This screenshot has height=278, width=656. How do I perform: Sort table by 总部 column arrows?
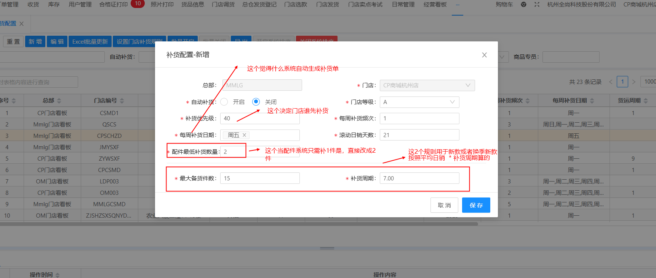point(59,101)
